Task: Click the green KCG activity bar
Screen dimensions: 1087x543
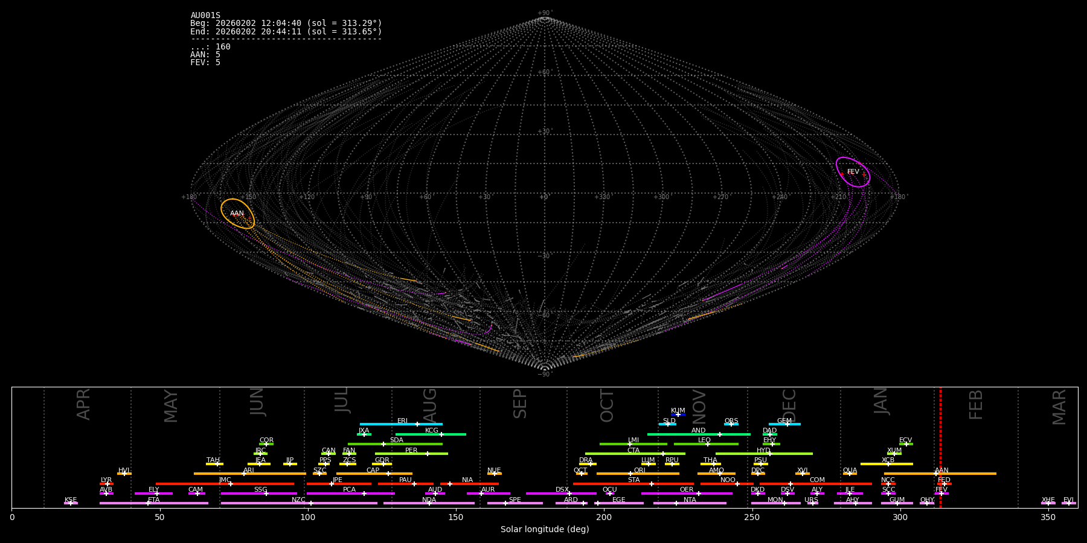Action: 431,434
